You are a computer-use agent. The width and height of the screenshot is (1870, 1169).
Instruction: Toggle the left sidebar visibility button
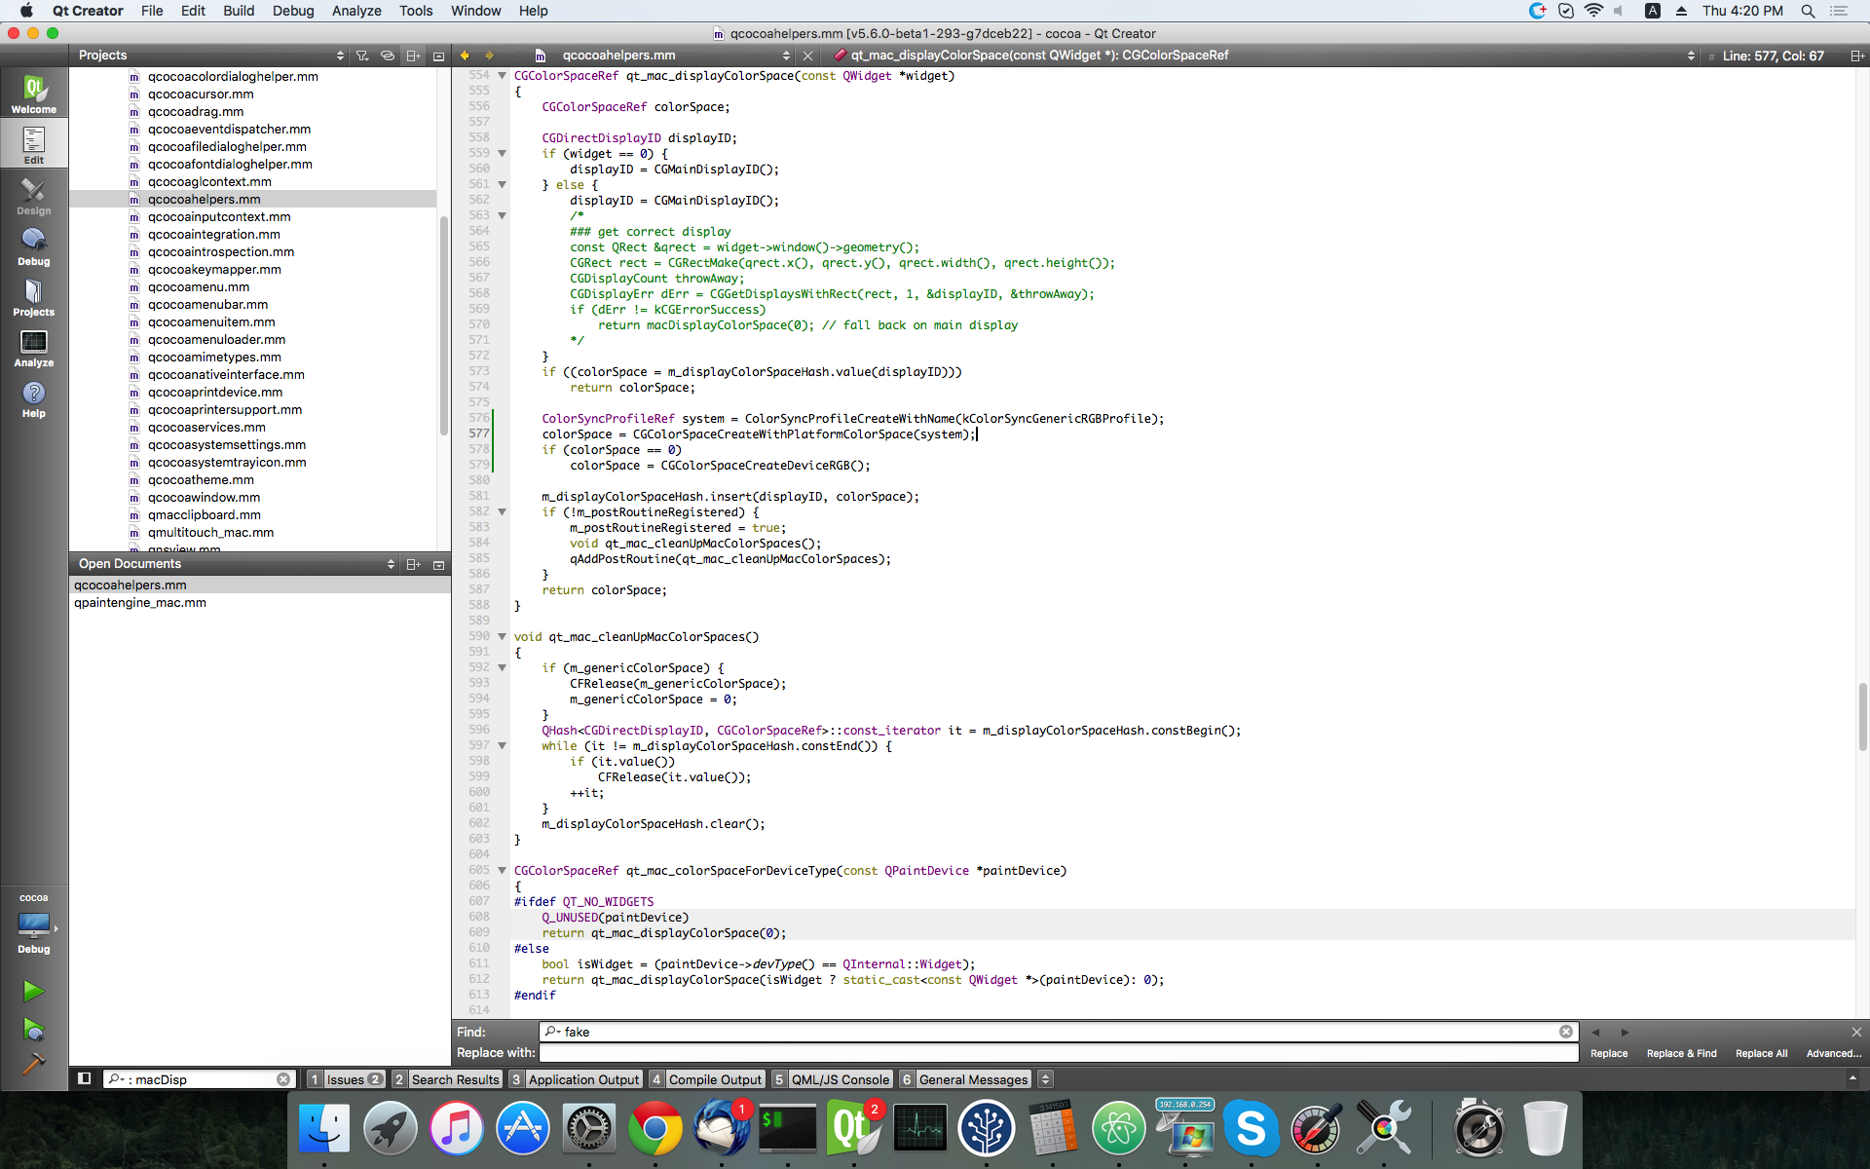click(85, 1078)
